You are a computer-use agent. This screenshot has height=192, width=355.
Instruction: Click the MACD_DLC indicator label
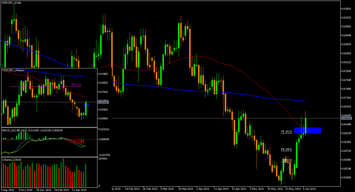32,130
